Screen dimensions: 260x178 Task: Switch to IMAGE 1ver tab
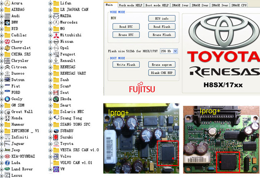point(180,5)
